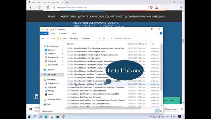
Task: Open the CHANGELOG nav link
Action: 156,17
